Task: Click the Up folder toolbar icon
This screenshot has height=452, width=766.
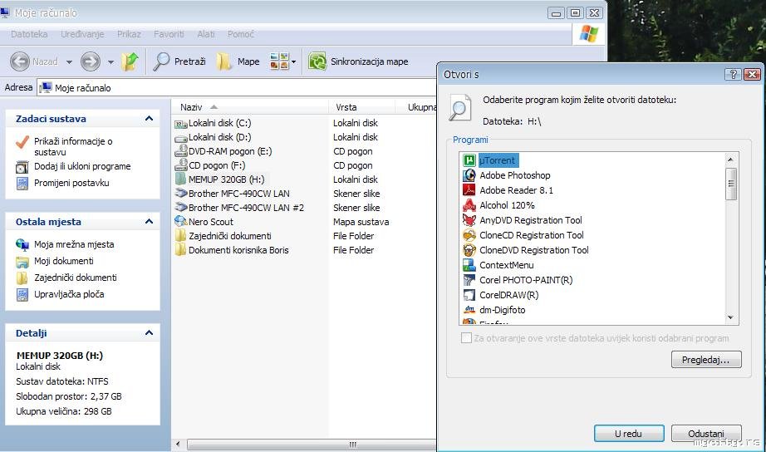Action: click(129, 61)
